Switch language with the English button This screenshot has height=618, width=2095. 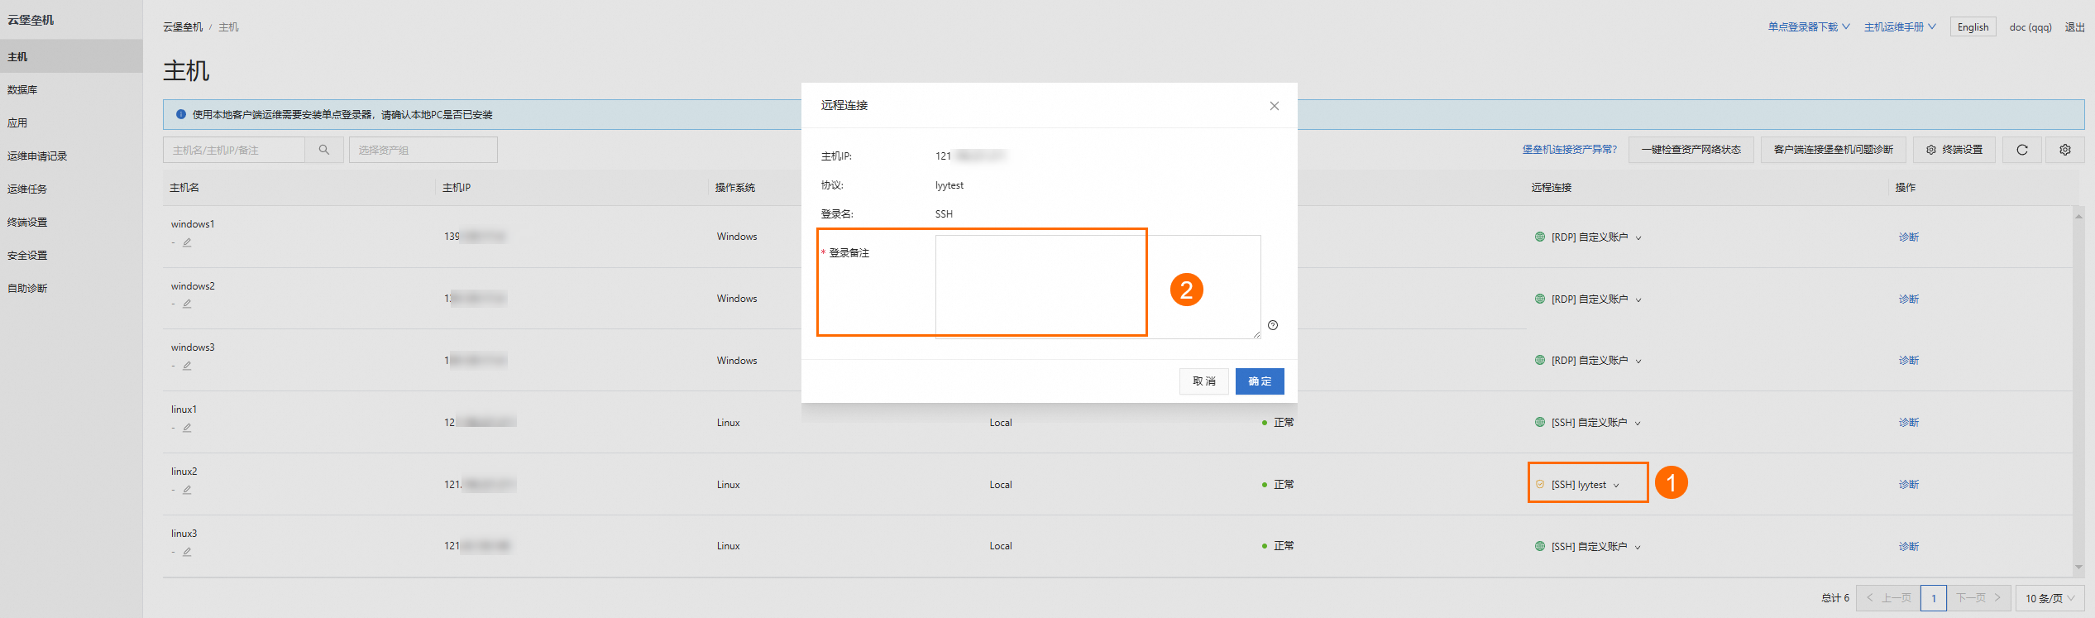[x=1973, y=27]
